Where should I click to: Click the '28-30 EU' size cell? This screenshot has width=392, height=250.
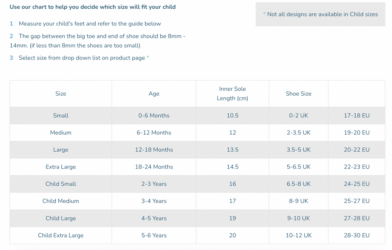[x=356, y=235]
